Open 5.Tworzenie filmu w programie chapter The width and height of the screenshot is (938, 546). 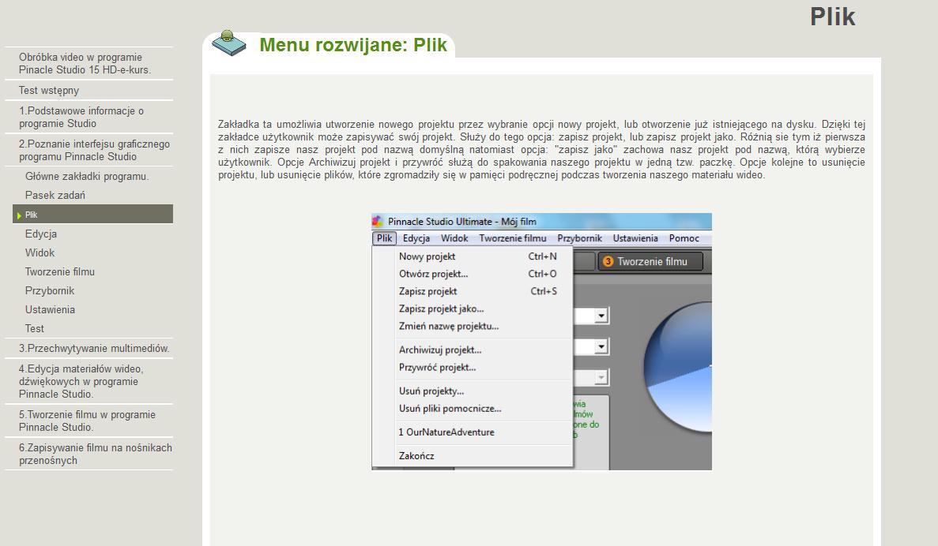pos(89,421)
